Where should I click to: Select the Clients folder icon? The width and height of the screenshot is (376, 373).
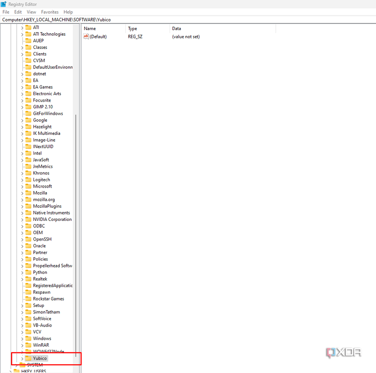[x=28, y=54]
